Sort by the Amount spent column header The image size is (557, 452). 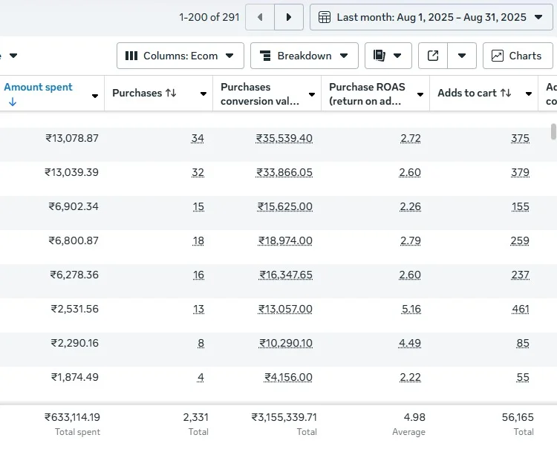tap(39, 88)
